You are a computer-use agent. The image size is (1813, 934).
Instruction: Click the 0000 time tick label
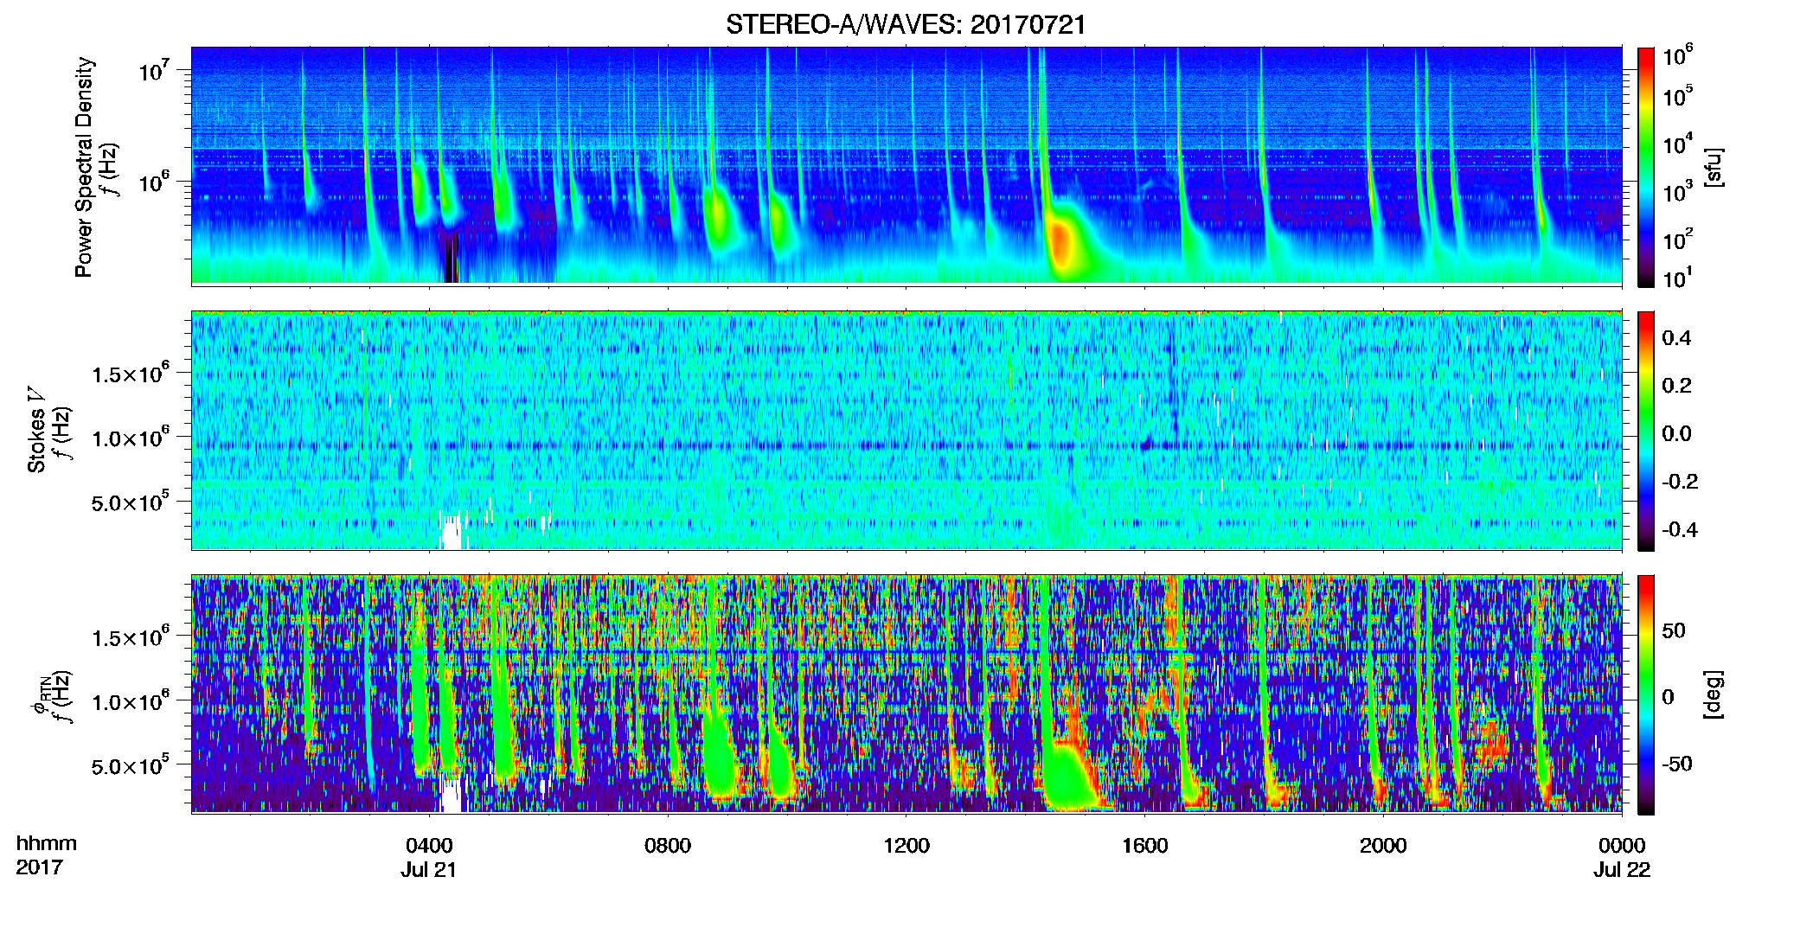click(x=1622, y=845)
